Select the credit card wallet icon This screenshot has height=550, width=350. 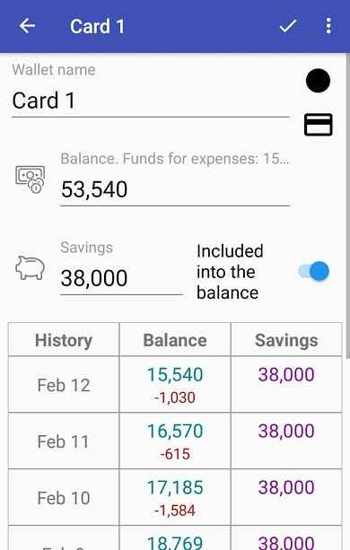point(318,125)
